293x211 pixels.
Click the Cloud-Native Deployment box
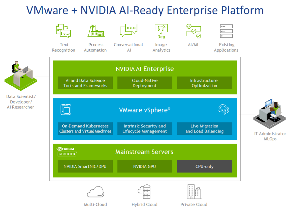click(x=145, y=83)
